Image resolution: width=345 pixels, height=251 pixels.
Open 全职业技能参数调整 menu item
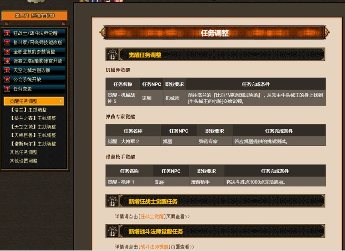coord(34,52)
